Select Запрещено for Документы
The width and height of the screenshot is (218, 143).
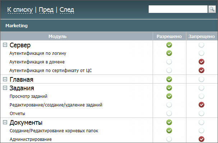pos(201,122)
